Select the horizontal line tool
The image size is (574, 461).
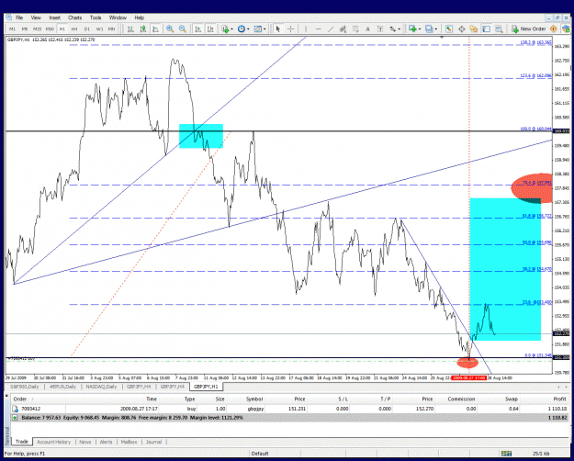point(318,28)
